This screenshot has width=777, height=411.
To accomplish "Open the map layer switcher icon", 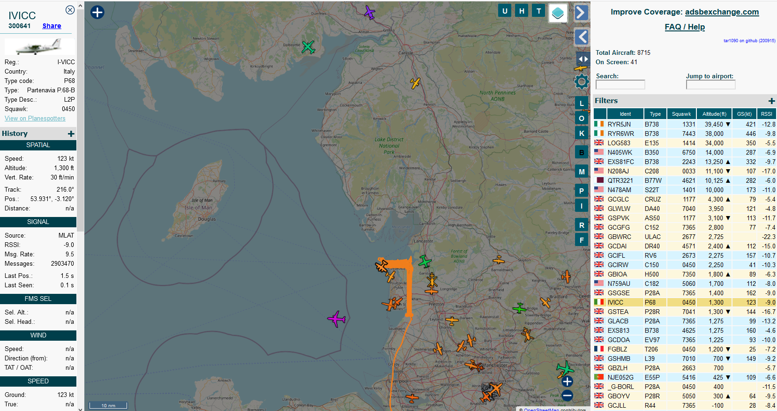I will tap(558, 13).
